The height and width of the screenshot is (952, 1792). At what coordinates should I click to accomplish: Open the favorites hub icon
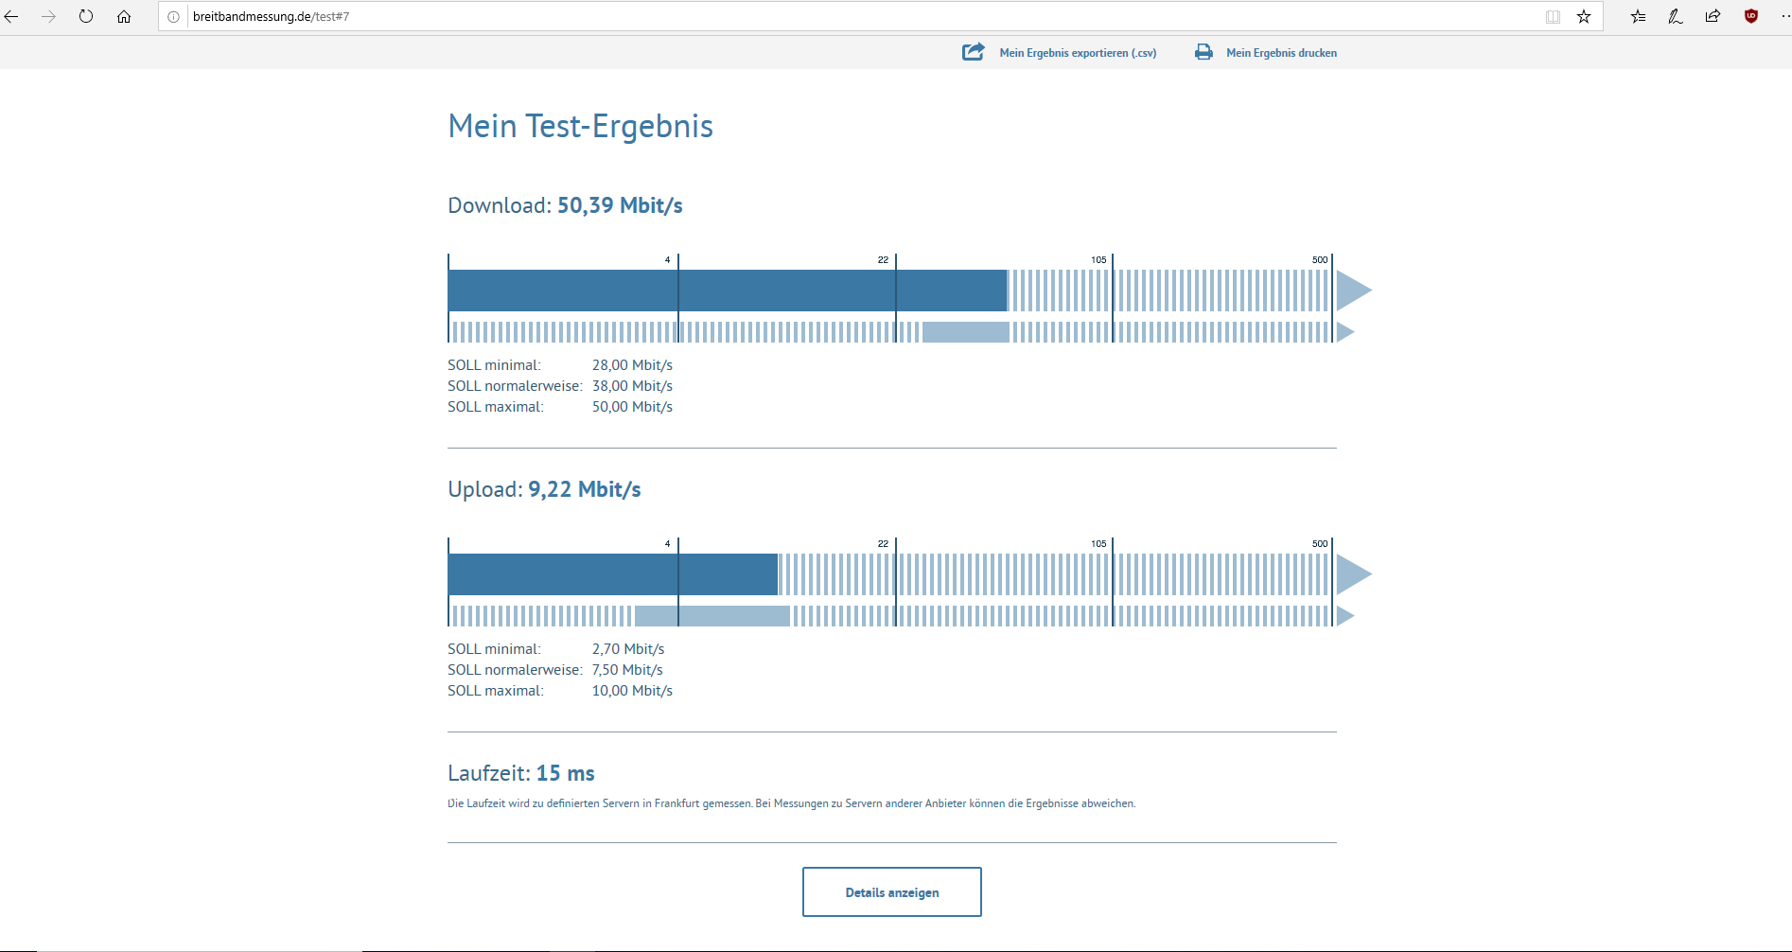(x=1639, y=16)
